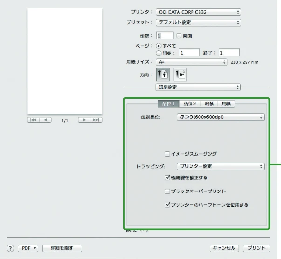
Task: Open 印刷設定 panel selector dropdown
Action: pos(198,87)
